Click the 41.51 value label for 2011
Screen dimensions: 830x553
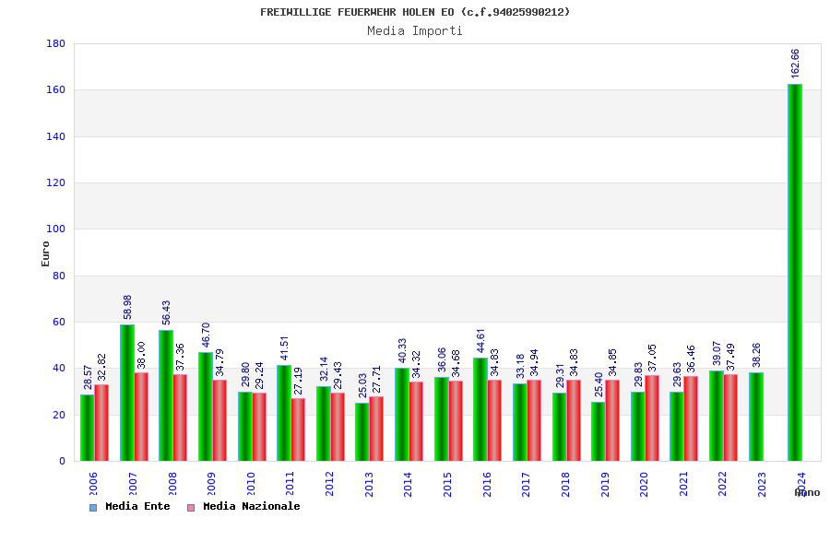point(284,348)
